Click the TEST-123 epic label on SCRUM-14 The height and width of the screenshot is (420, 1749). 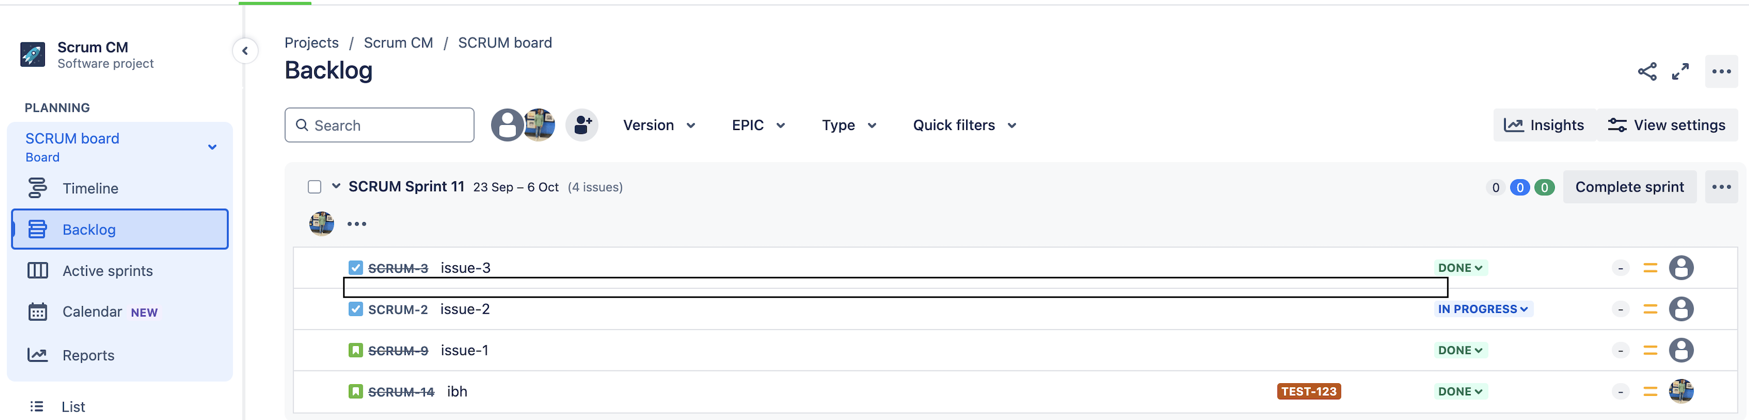click(x=1309, y=391)
